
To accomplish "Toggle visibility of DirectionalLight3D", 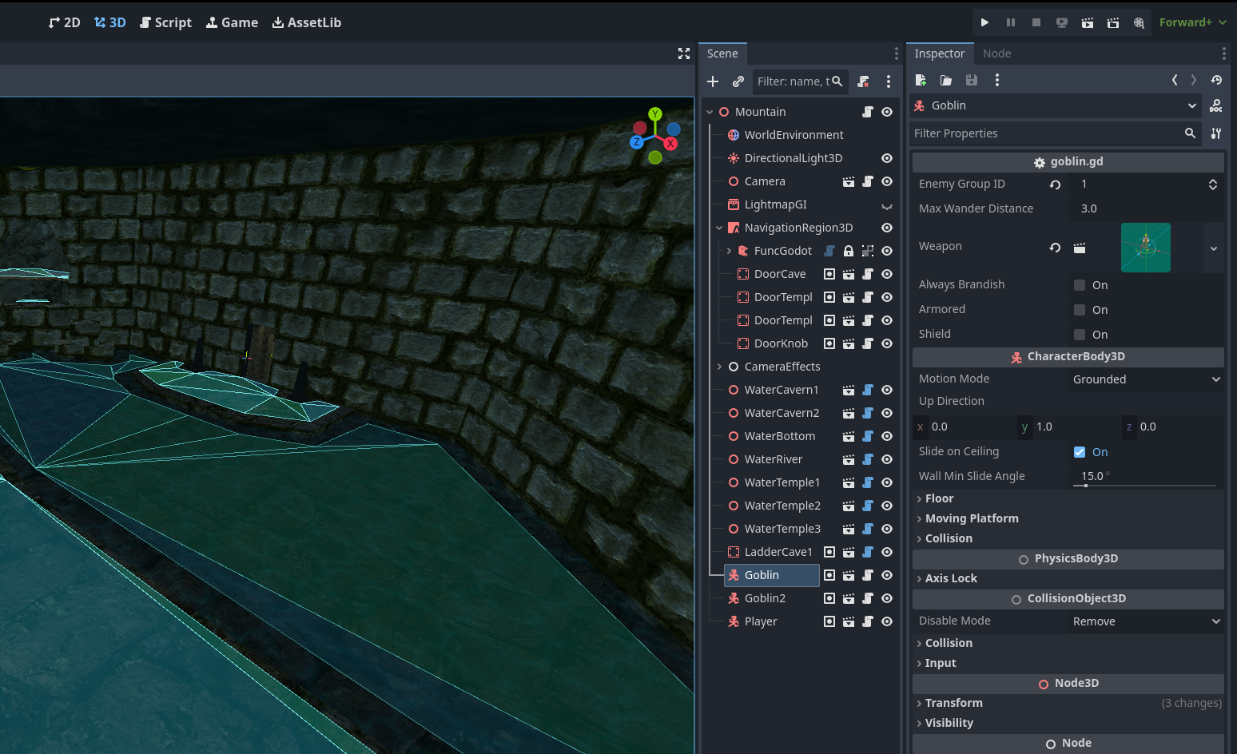I will click(887, 158).
